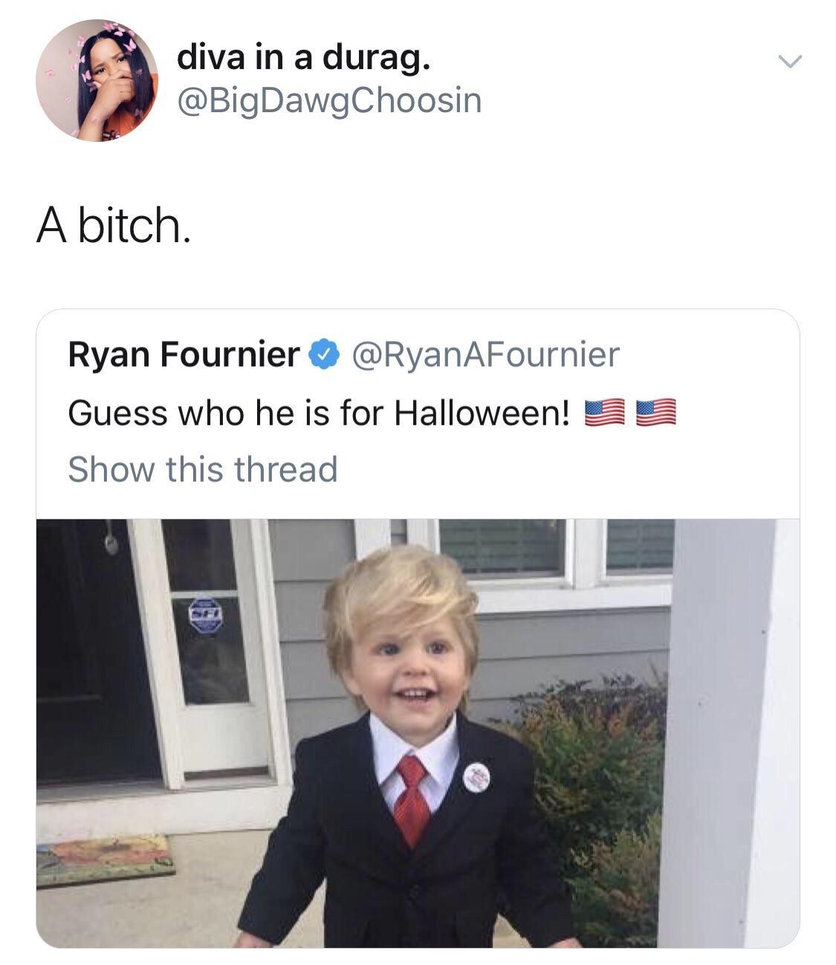836x965 pixels.
Task: Open the quoted text "Guess who he is for Halloween!"
Action: coord(319,413)
